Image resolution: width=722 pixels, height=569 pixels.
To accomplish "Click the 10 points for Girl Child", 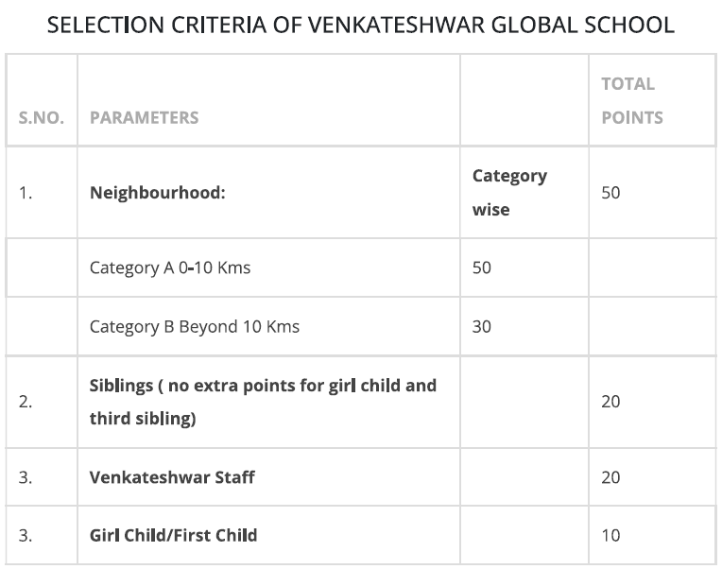I will [610, 535].
